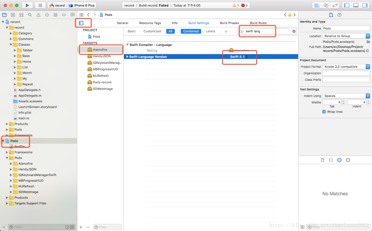Open the Info tab
Screen dimensions: 372x231
175,23
